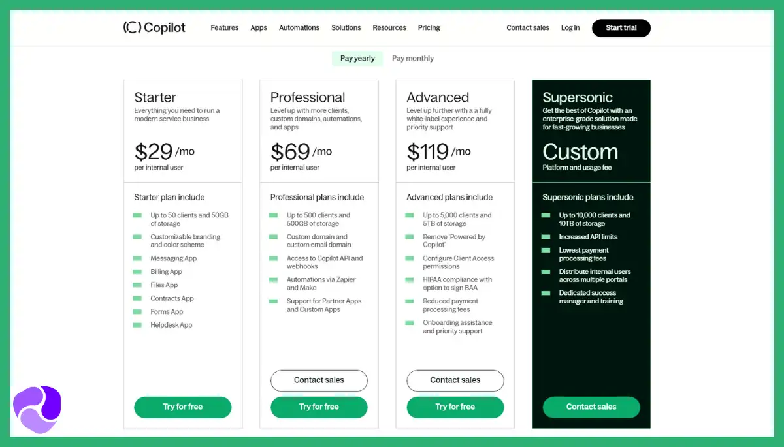The width and height of the screenshot is (784, 447).
Task: Switch billing to Pay yearly
Action: point(357,59)
